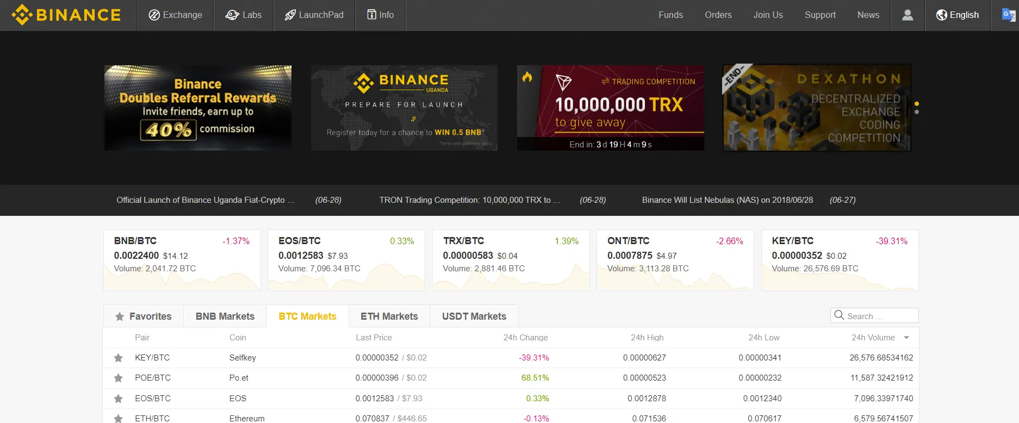Open the News link
Image resolution: width=1019 pixels, height=423 pixels.
pyautogui.click(x=868, y=15)
